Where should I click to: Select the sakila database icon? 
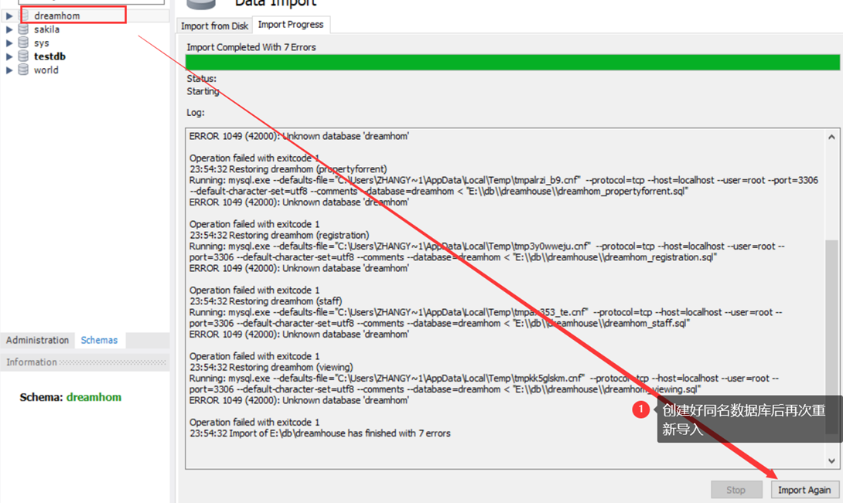23,29
